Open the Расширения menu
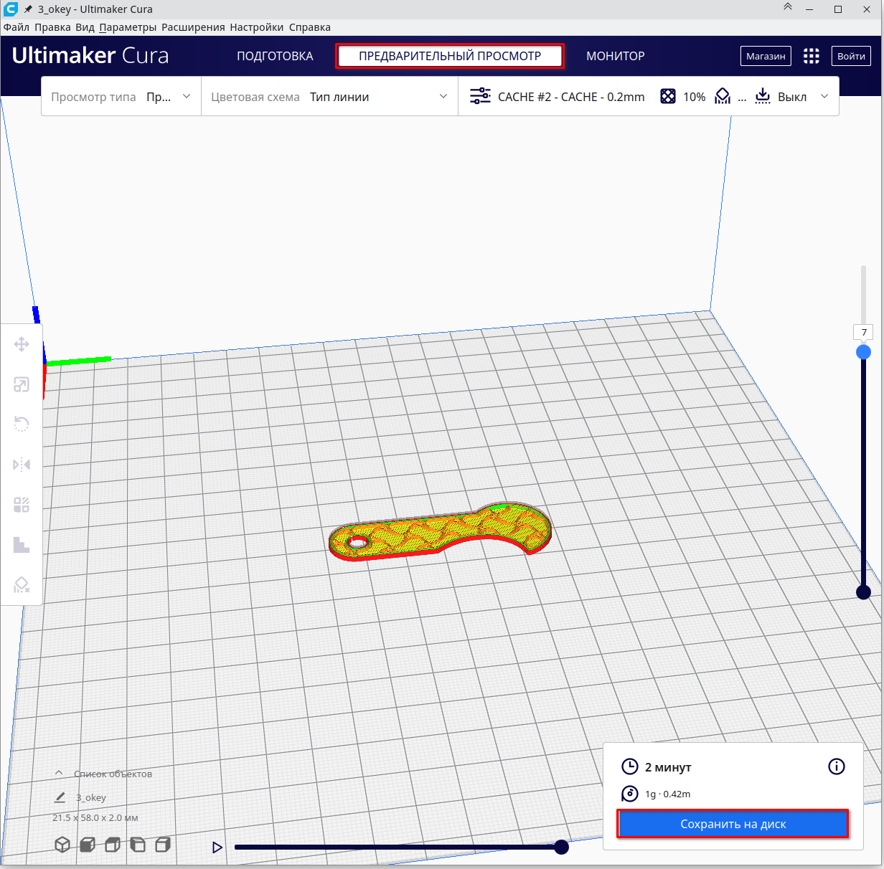Image resolution: width=884 pixels, height=869 pixels. click(x=193, y=27)
